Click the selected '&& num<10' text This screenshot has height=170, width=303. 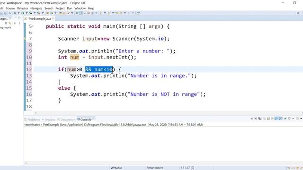pos(99,69)
